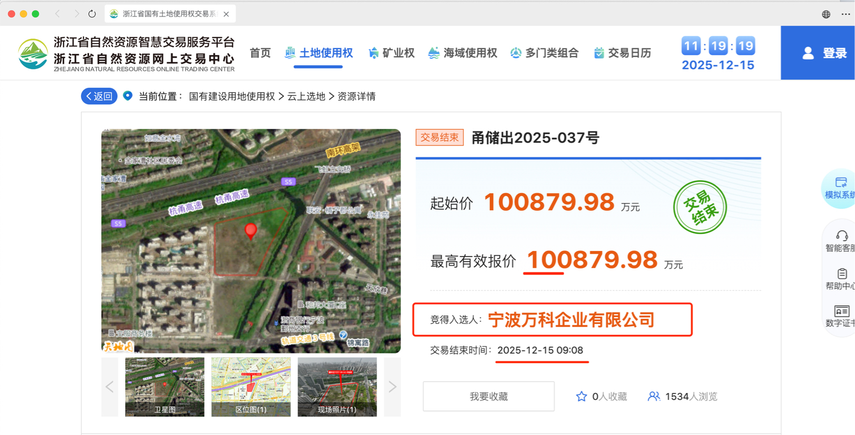Click the red map marker on the satellite image
Viewport: 855px width, 435px height.
[x=251, y=231]
